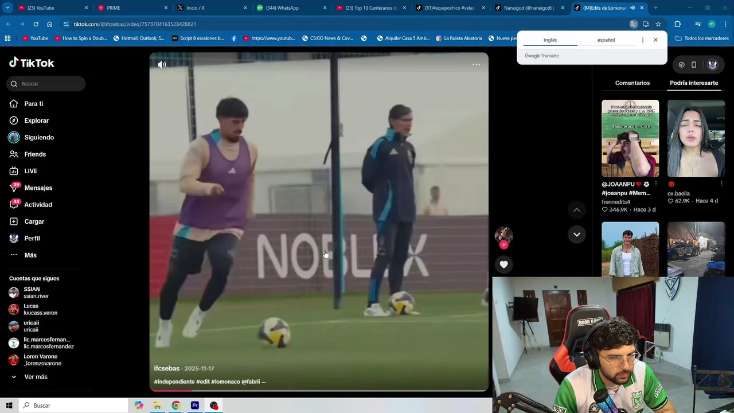Open Adobe Premiere from taskbar
Screen dimensions: 734x413
click(195, 406)
